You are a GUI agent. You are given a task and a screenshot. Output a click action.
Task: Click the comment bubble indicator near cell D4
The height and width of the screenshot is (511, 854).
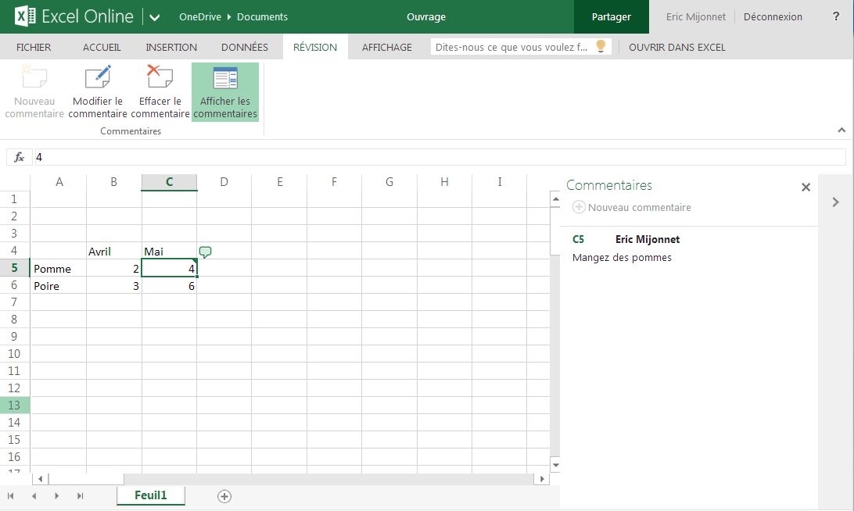tap(205, 252)
